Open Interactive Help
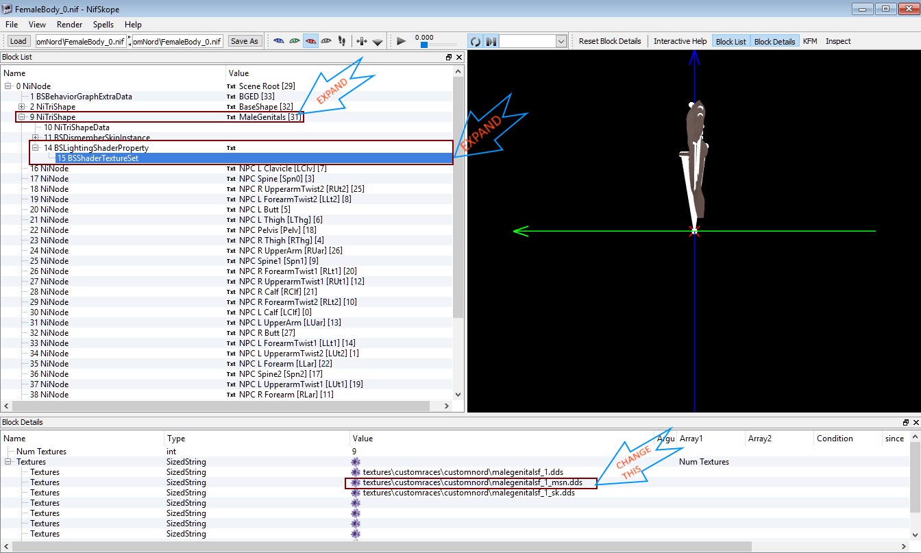The image size is (921, 553). click(x=680, y=41)
